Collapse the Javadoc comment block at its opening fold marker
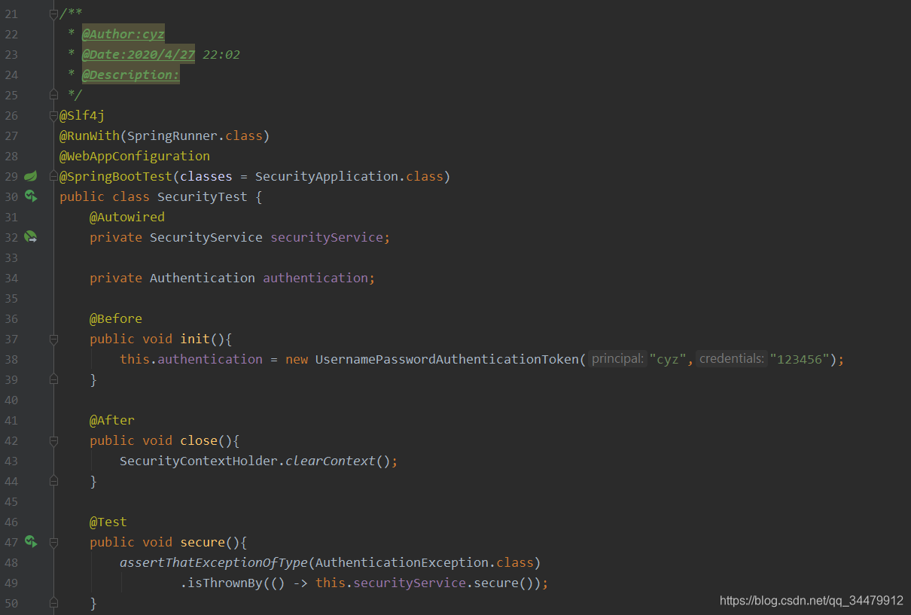 (x=53, y=14)
